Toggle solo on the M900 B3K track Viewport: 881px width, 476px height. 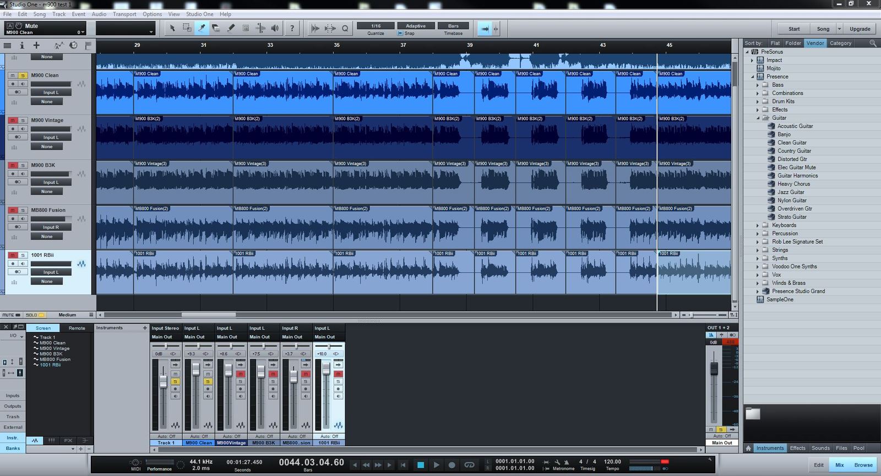[x=23, y=165]
